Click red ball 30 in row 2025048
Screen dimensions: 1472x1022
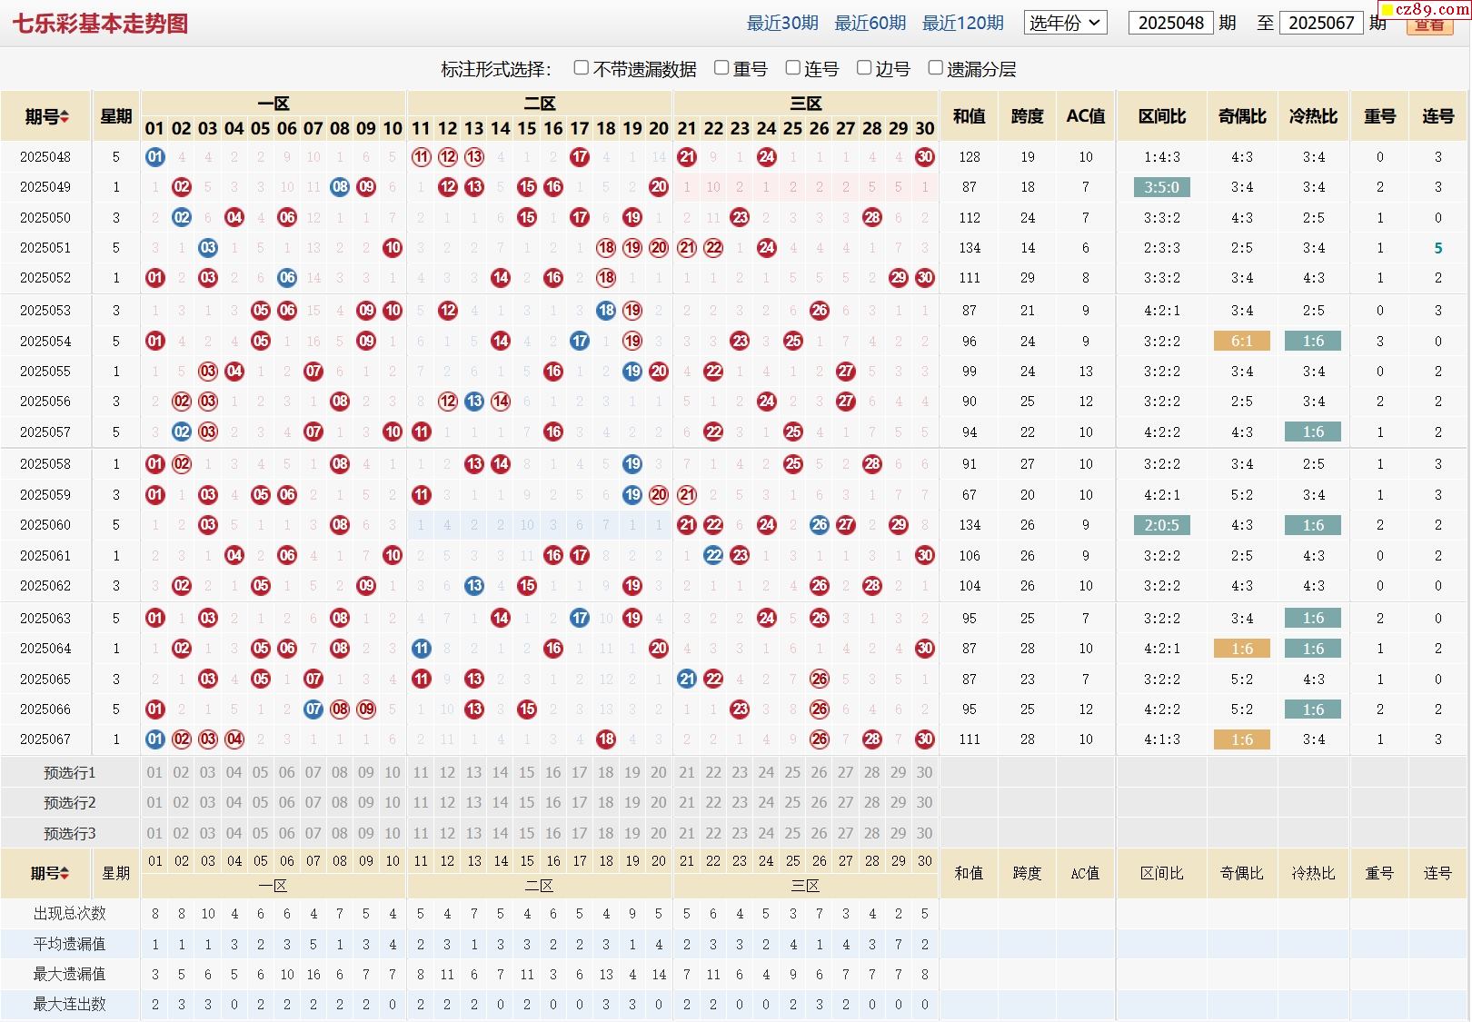click(925, 157)
